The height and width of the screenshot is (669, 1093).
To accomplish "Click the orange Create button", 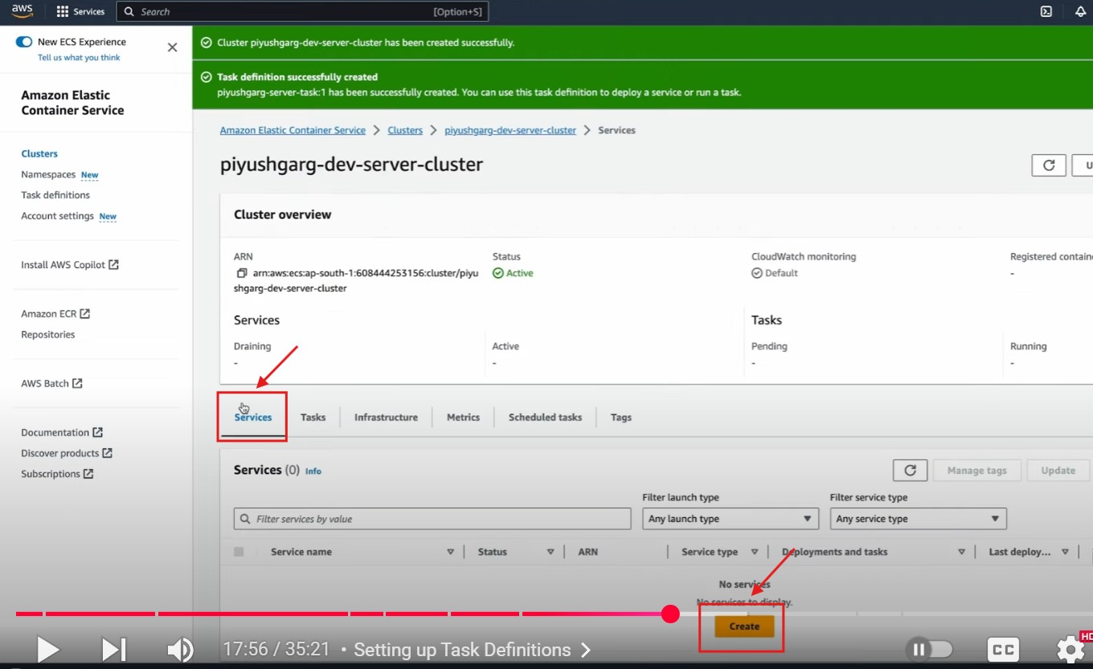I will pos(743,626).
